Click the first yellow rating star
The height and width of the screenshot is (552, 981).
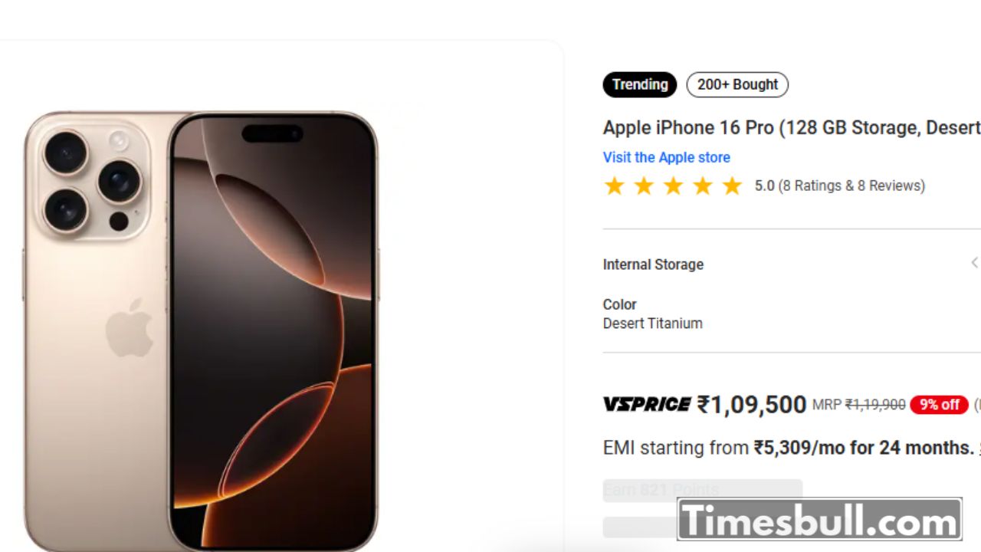coord(614,186)
